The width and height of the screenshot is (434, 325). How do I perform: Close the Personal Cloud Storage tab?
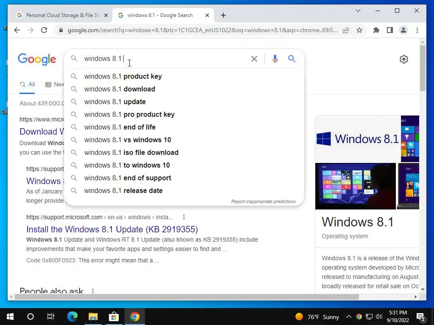click(106, 15)
